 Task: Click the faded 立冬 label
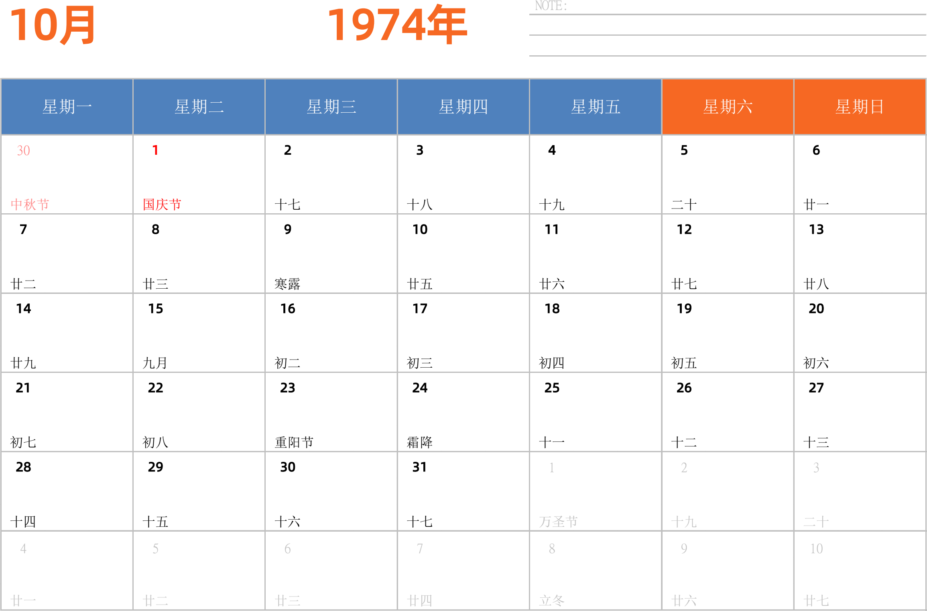(552, 600)
